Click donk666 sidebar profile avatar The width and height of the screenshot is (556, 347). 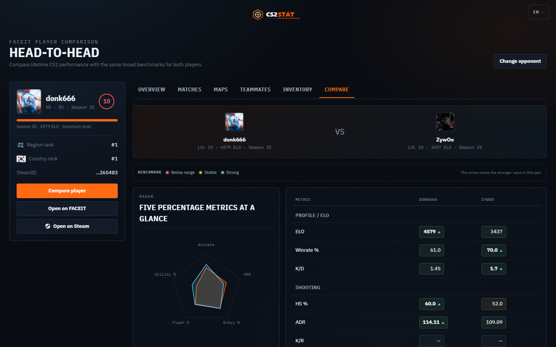[29, 101]
